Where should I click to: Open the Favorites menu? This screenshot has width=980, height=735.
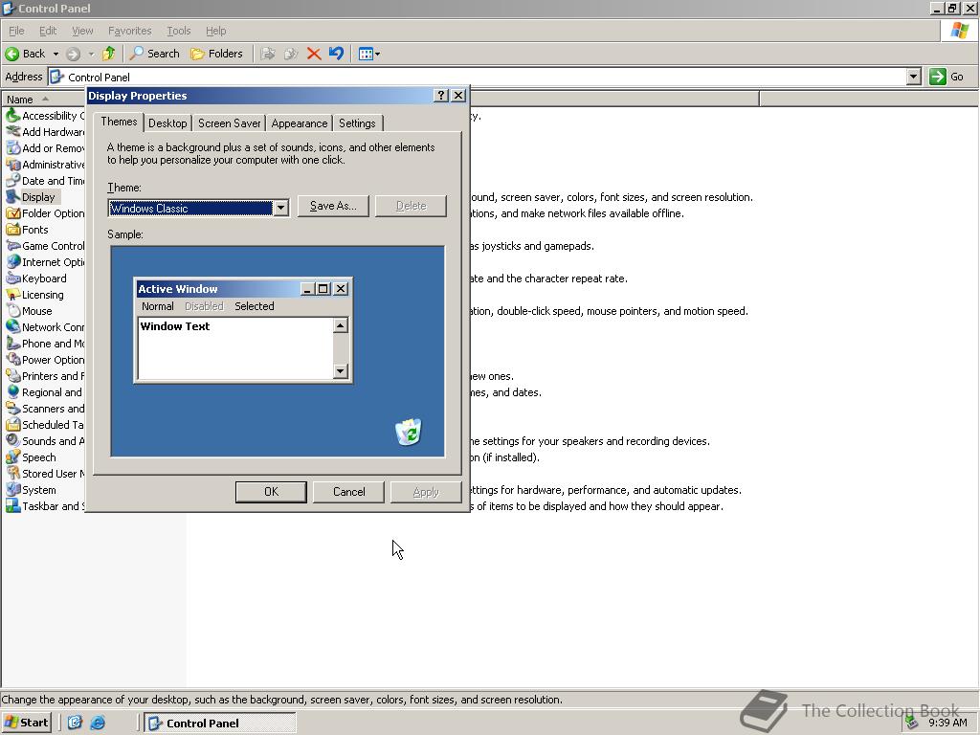[130, 31]
